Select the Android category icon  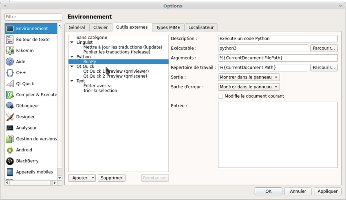tap(10, 150)
